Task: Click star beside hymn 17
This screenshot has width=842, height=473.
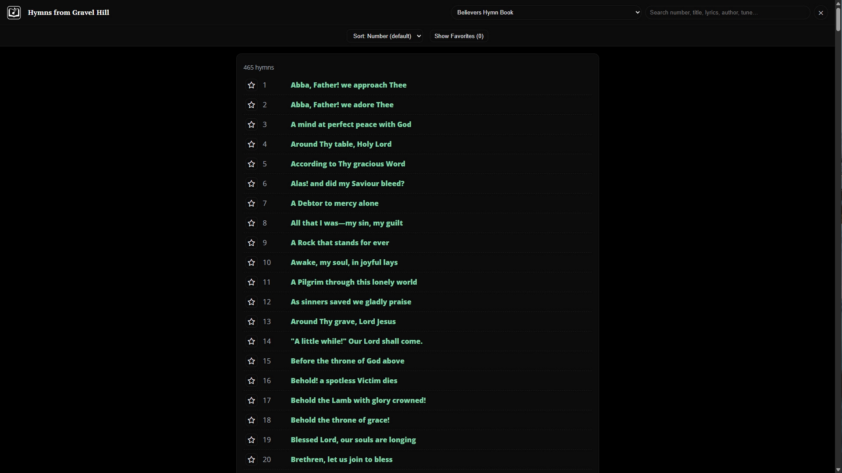Action: point(251,400)
